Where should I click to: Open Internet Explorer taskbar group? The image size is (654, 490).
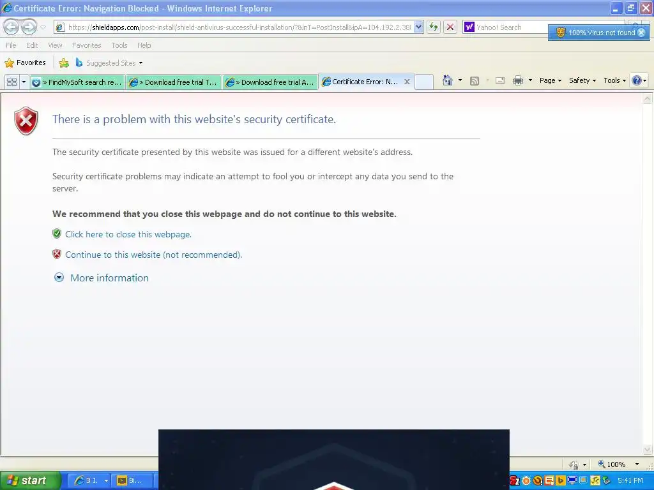point(89,480)
